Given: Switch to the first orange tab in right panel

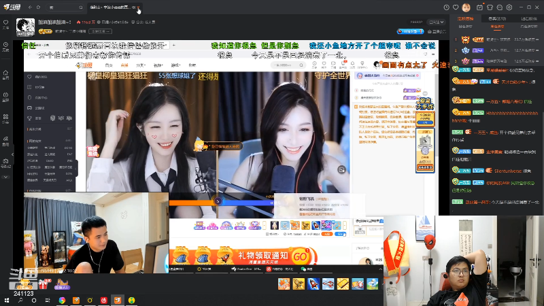Looking at the screenshot, I should (x=465, y=18).
